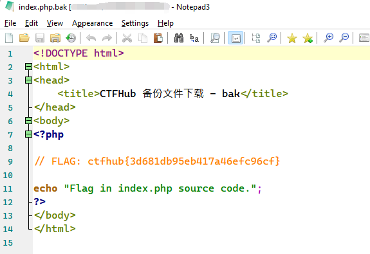Open Replace with the 'ba' icon
370x254 pixels.
194,38
